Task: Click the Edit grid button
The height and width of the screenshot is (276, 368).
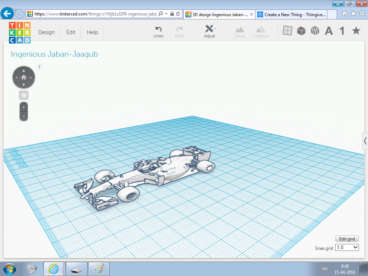Action: pos(347,239)
